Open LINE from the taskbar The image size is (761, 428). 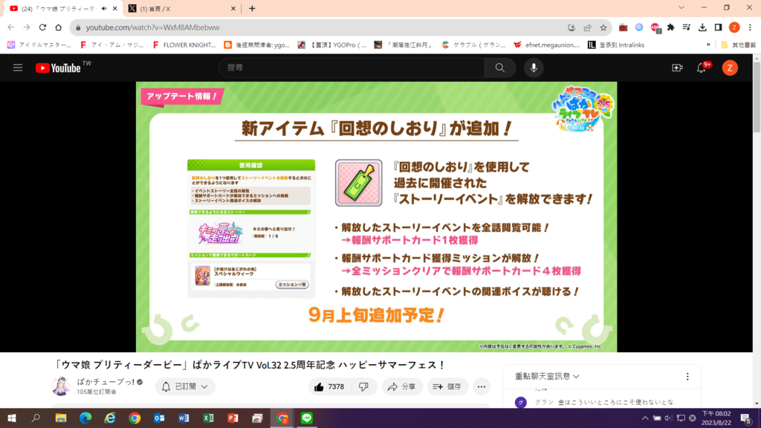pyautogui.click(x=307, y=418)
